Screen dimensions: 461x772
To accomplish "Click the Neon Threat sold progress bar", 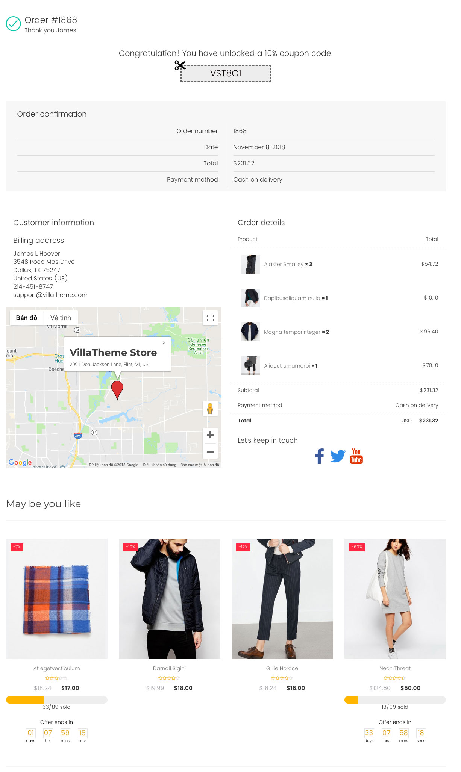I will pyautogui.click(x=395, y=700).
